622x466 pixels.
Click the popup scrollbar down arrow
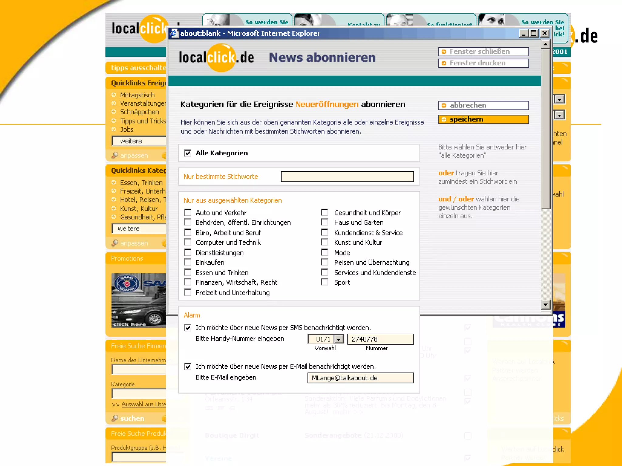pos(545,304)
